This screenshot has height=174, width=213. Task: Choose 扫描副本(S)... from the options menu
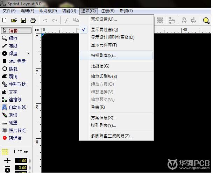pyautogui.click(x=104, y=56)
